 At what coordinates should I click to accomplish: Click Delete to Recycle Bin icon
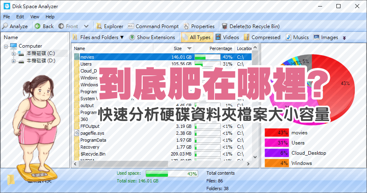pyautogui.click(x=224, y=26)
